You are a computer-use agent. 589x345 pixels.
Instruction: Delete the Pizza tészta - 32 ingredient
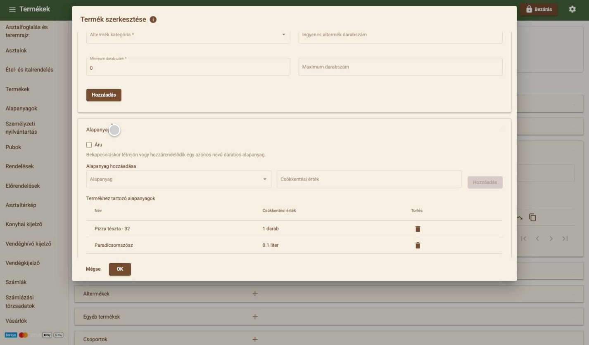[x=418, y=229]
